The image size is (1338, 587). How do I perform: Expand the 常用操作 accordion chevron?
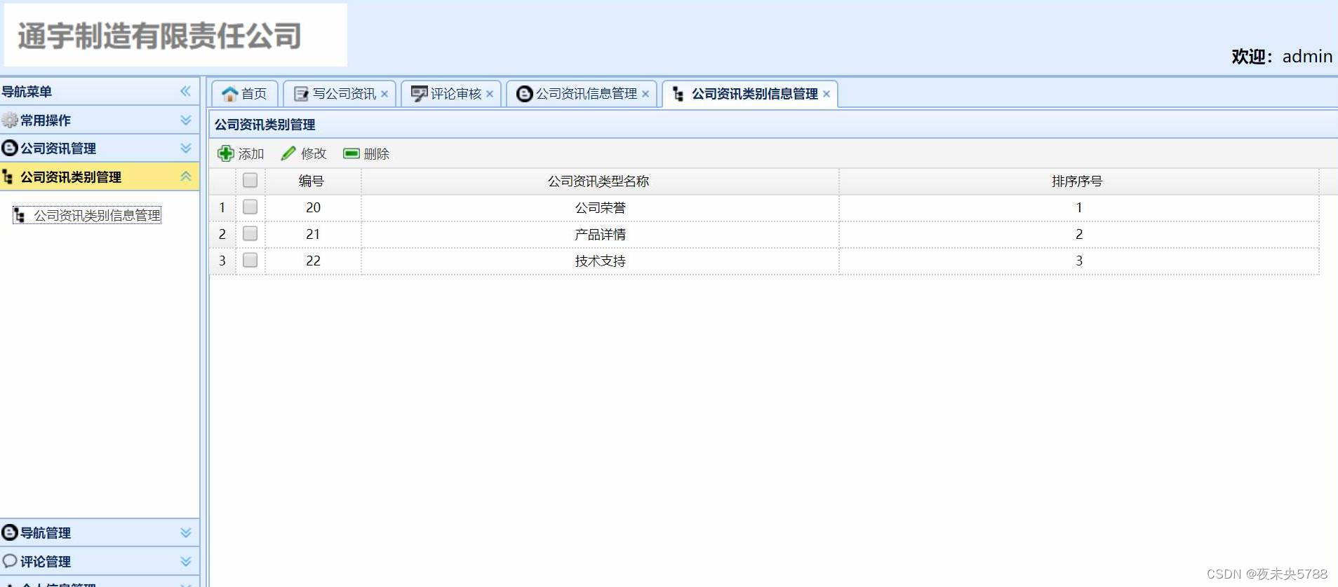click(x=185, y=120)
